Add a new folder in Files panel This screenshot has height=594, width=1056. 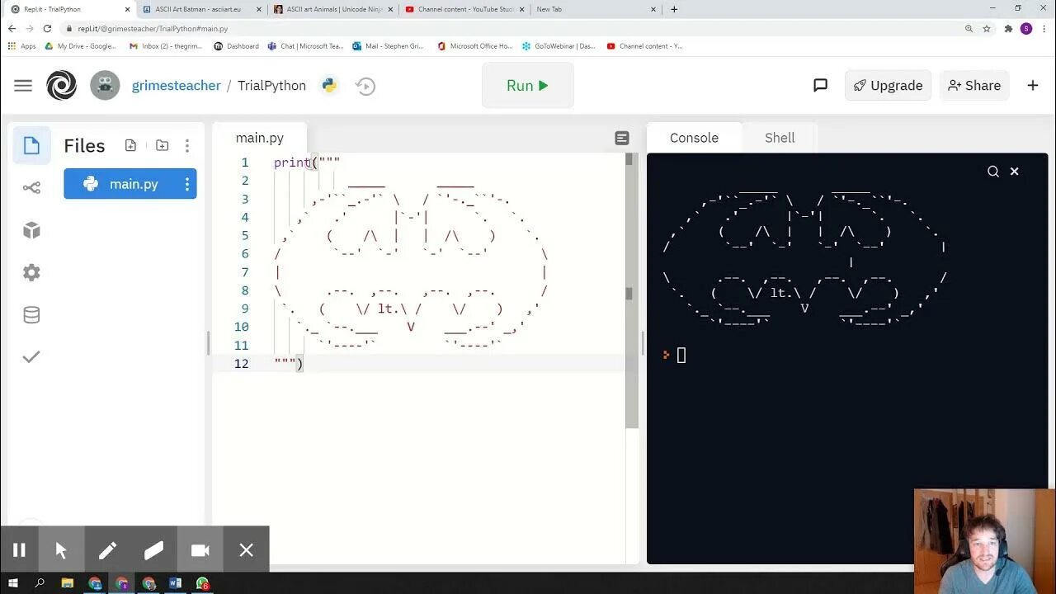click(x=162, y=145)
